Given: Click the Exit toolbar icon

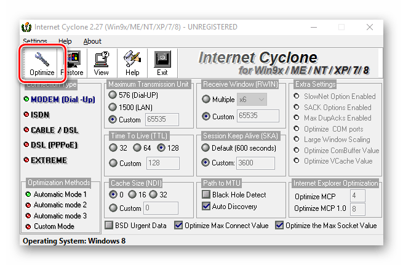Looking at the screenshot, I should pyautogui.click(x=162, y=59).
